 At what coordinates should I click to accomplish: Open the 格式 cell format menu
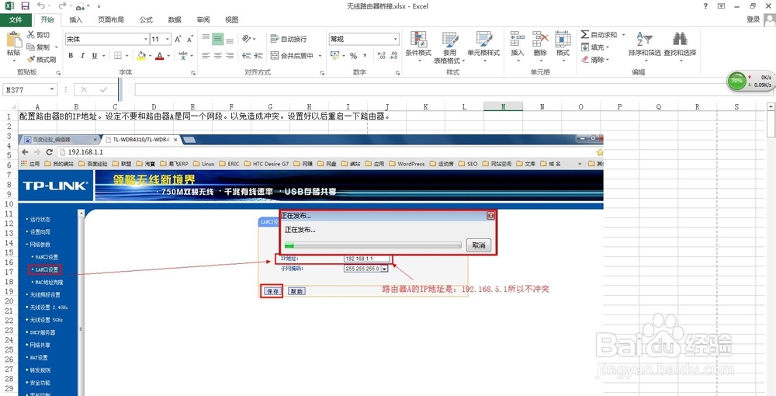click(x=563, y=47)
